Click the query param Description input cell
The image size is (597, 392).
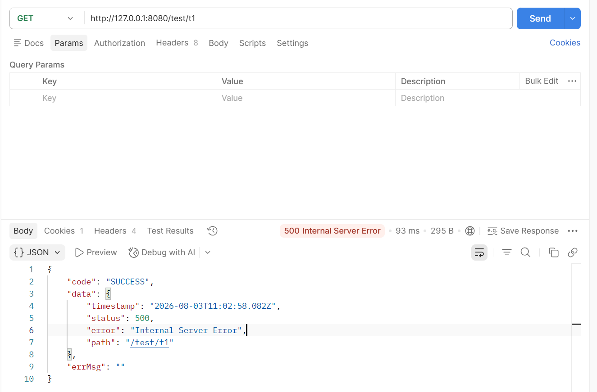point(488,98)
